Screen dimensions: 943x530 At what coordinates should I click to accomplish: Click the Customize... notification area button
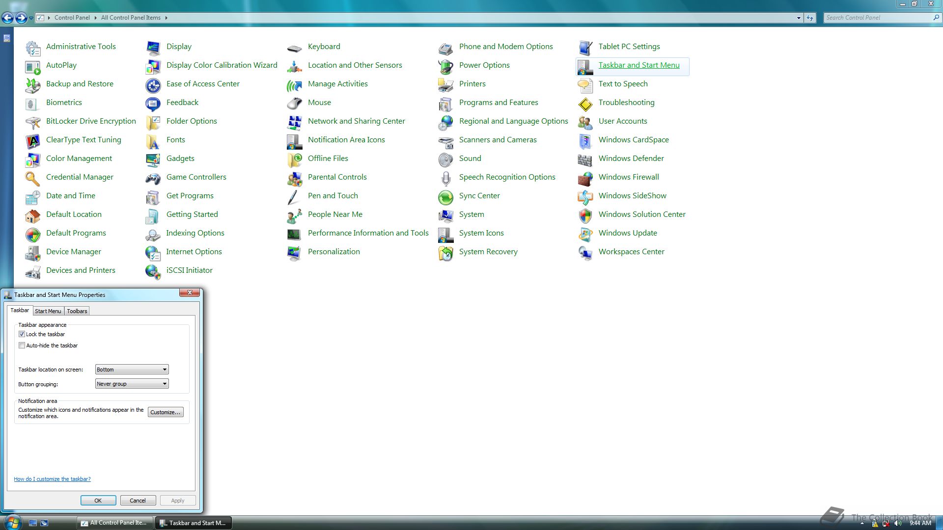click(166, 412)
